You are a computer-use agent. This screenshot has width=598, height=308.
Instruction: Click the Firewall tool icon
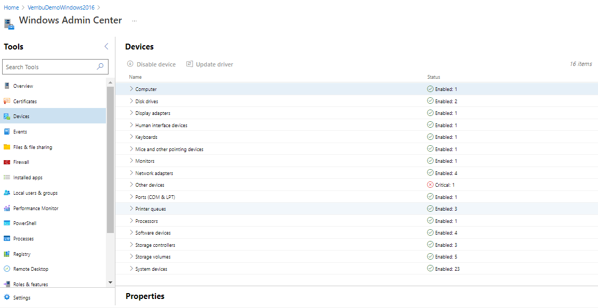tap(6, 162)
